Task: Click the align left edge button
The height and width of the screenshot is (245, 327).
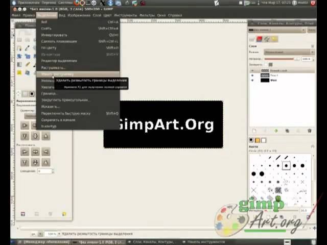Action: [x=25, y=126]
